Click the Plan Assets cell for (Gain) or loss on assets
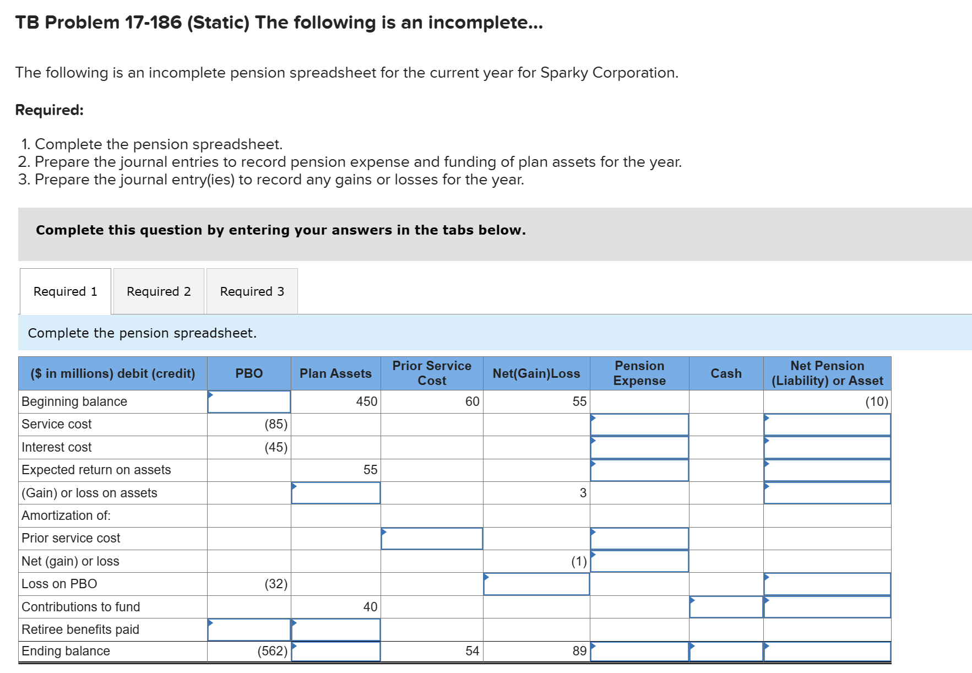The height and width of the screenshot is (673, 972). tap(336, 493)
